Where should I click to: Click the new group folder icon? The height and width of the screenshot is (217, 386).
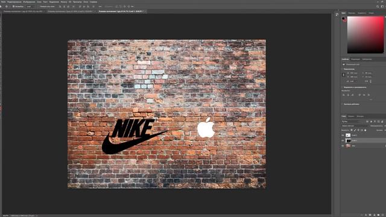pyautogui.click(x=378, y=215)
